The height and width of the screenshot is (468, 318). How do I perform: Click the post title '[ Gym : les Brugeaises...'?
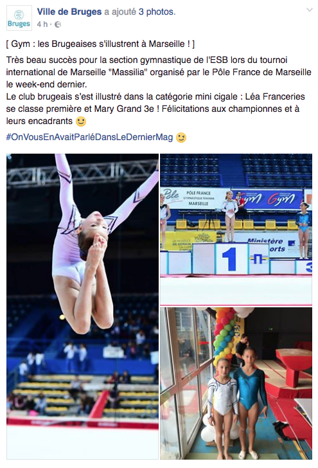[100, 44]
